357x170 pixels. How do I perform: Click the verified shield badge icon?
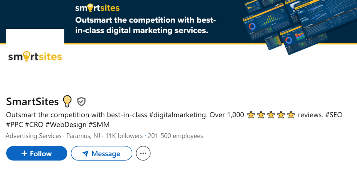[82, 101]
